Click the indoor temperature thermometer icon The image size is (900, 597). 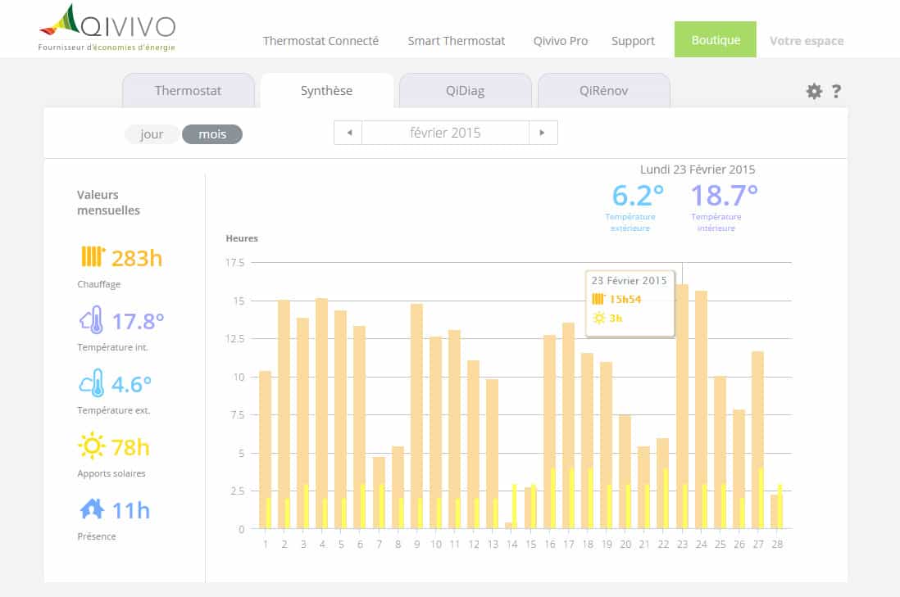tap(91, 319)
